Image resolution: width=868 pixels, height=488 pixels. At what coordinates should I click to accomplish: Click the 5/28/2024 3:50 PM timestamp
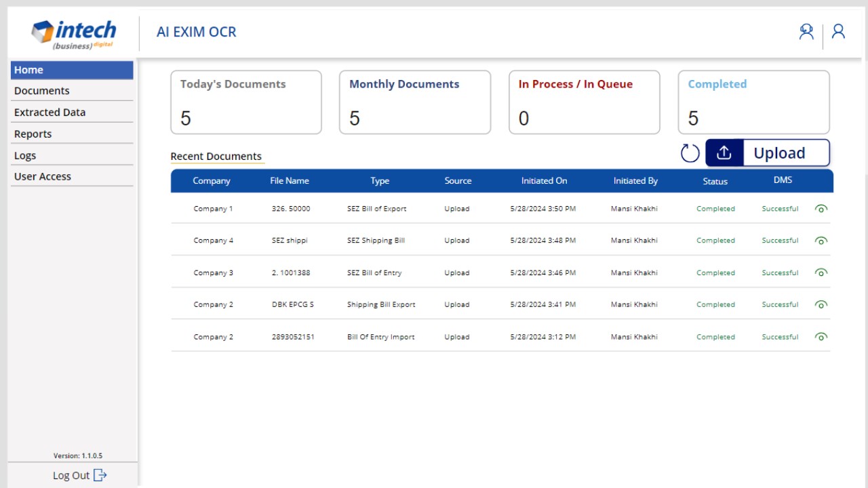point(543,209)
